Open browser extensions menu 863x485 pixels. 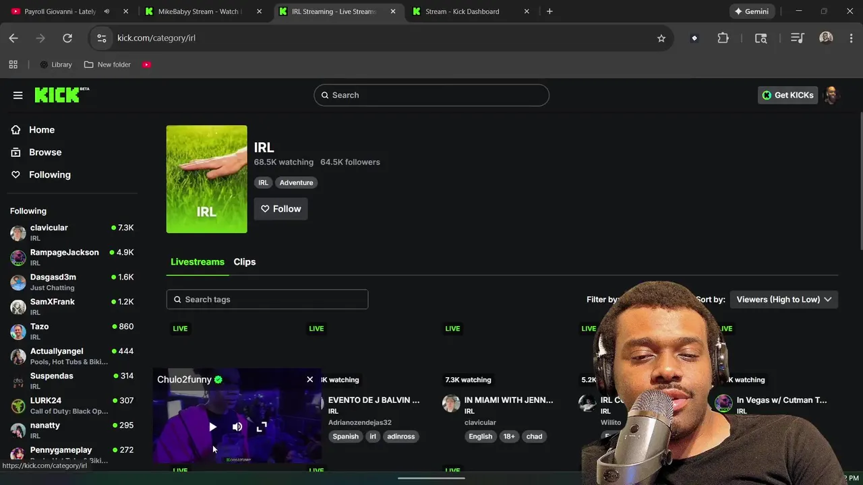pos(723,38)
